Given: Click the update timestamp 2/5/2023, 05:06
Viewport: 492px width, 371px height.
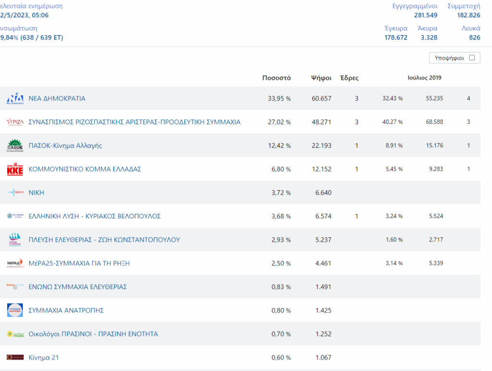Looking at the screenshot, I should pos(25,15).
